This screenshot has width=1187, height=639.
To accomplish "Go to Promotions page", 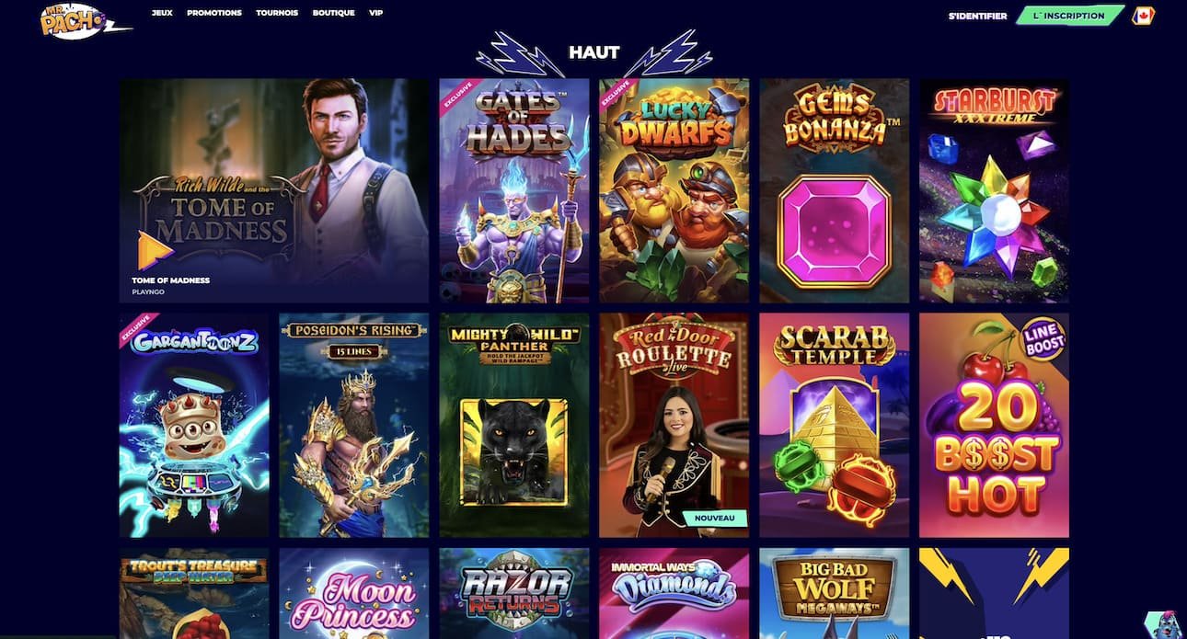I will [214, 13].
